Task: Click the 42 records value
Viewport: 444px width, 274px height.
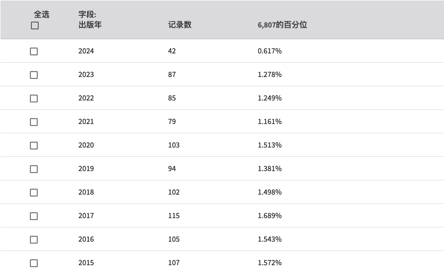Action: coord(172,51)
